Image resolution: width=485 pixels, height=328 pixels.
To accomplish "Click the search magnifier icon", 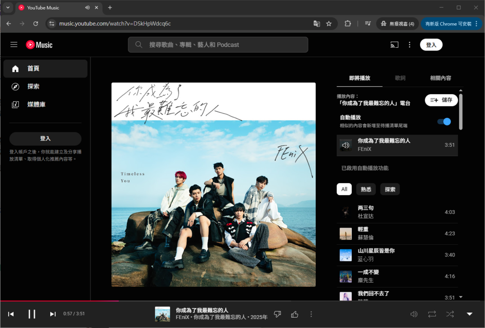I will (139, 45).
